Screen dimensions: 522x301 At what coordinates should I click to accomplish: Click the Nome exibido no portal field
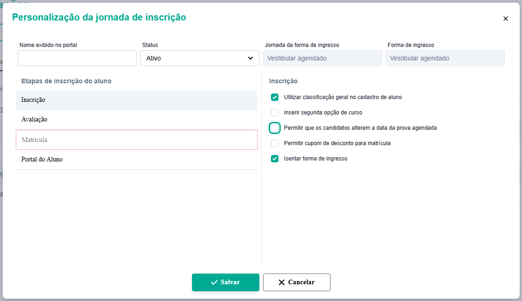[77, 58]
